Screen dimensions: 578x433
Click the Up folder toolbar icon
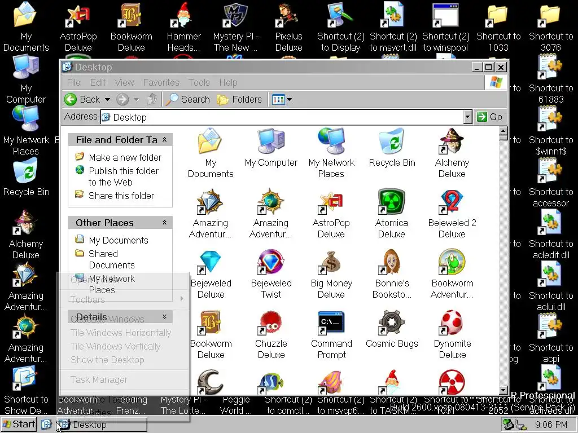point(151,99)
